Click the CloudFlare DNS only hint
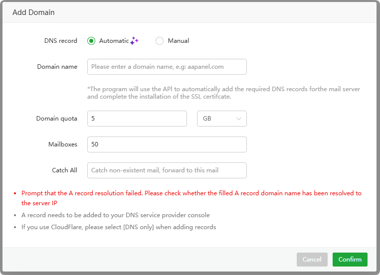The width and height of the screenshot is (380, 275). [119, 227]
